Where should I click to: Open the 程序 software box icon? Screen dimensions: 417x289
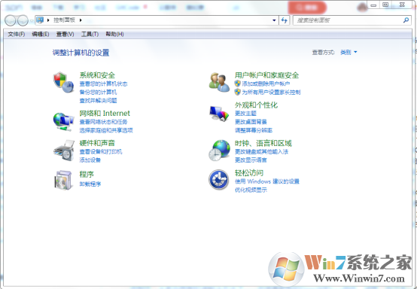click(x=63, y=180)
